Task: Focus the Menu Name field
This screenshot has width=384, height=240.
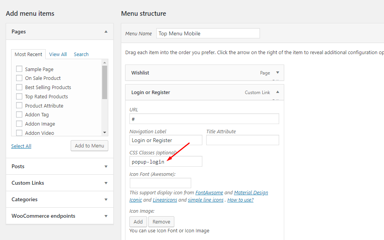Action: tap(208, 33)
